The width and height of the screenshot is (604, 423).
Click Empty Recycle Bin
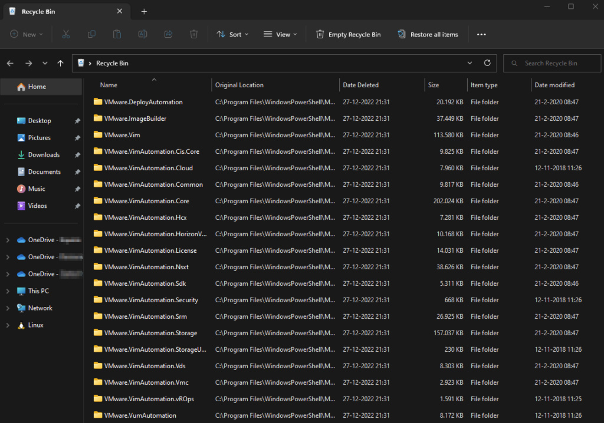(348, 34)
